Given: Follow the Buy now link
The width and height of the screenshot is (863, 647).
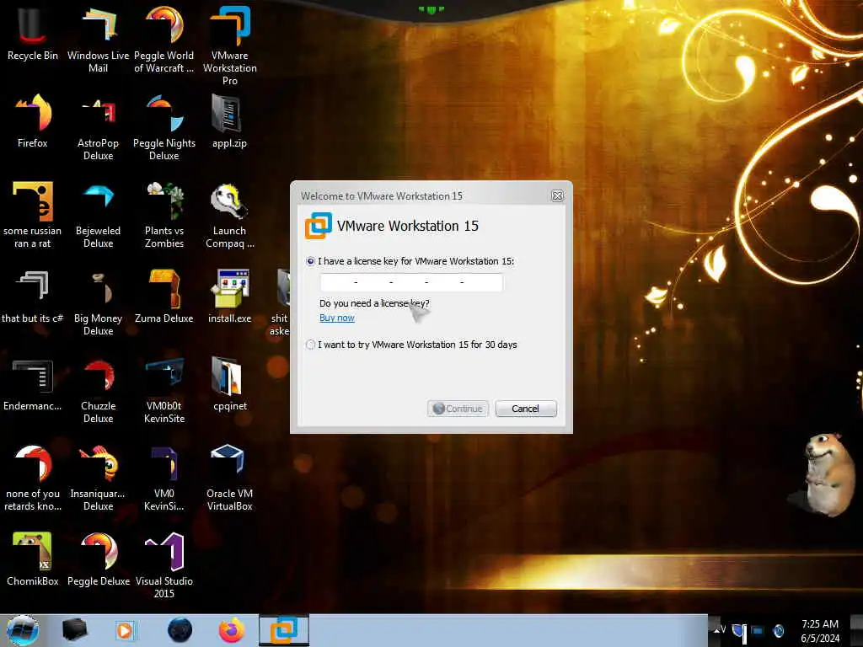Looking at the screenshot, I should pos(337,318).
